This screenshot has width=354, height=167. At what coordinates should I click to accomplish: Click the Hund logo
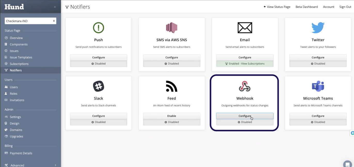(14, 7)
